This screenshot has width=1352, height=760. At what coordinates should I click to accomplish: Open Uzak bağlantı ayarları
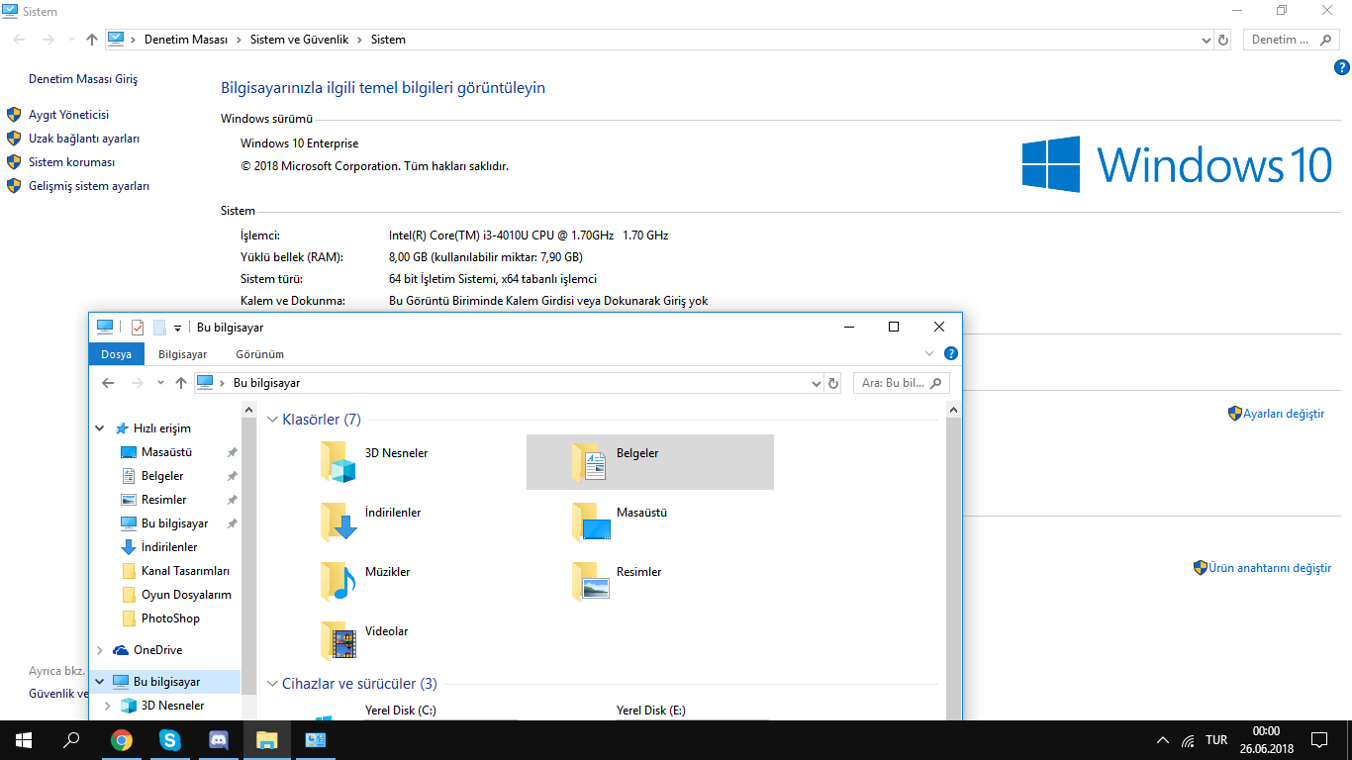click(x=84, y=139)
